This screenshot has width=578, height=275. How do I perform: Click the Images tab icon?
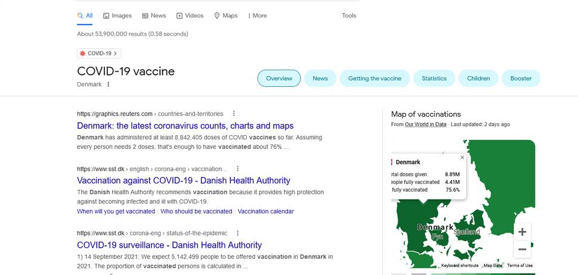point(106,15)
